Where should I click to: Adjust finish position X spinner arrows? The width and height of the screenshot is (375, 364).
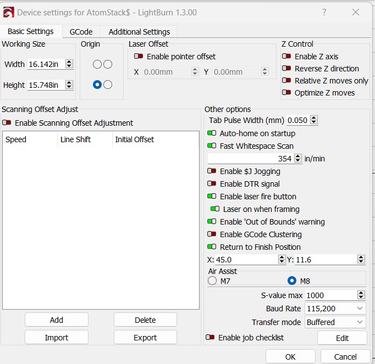(282, 259)
